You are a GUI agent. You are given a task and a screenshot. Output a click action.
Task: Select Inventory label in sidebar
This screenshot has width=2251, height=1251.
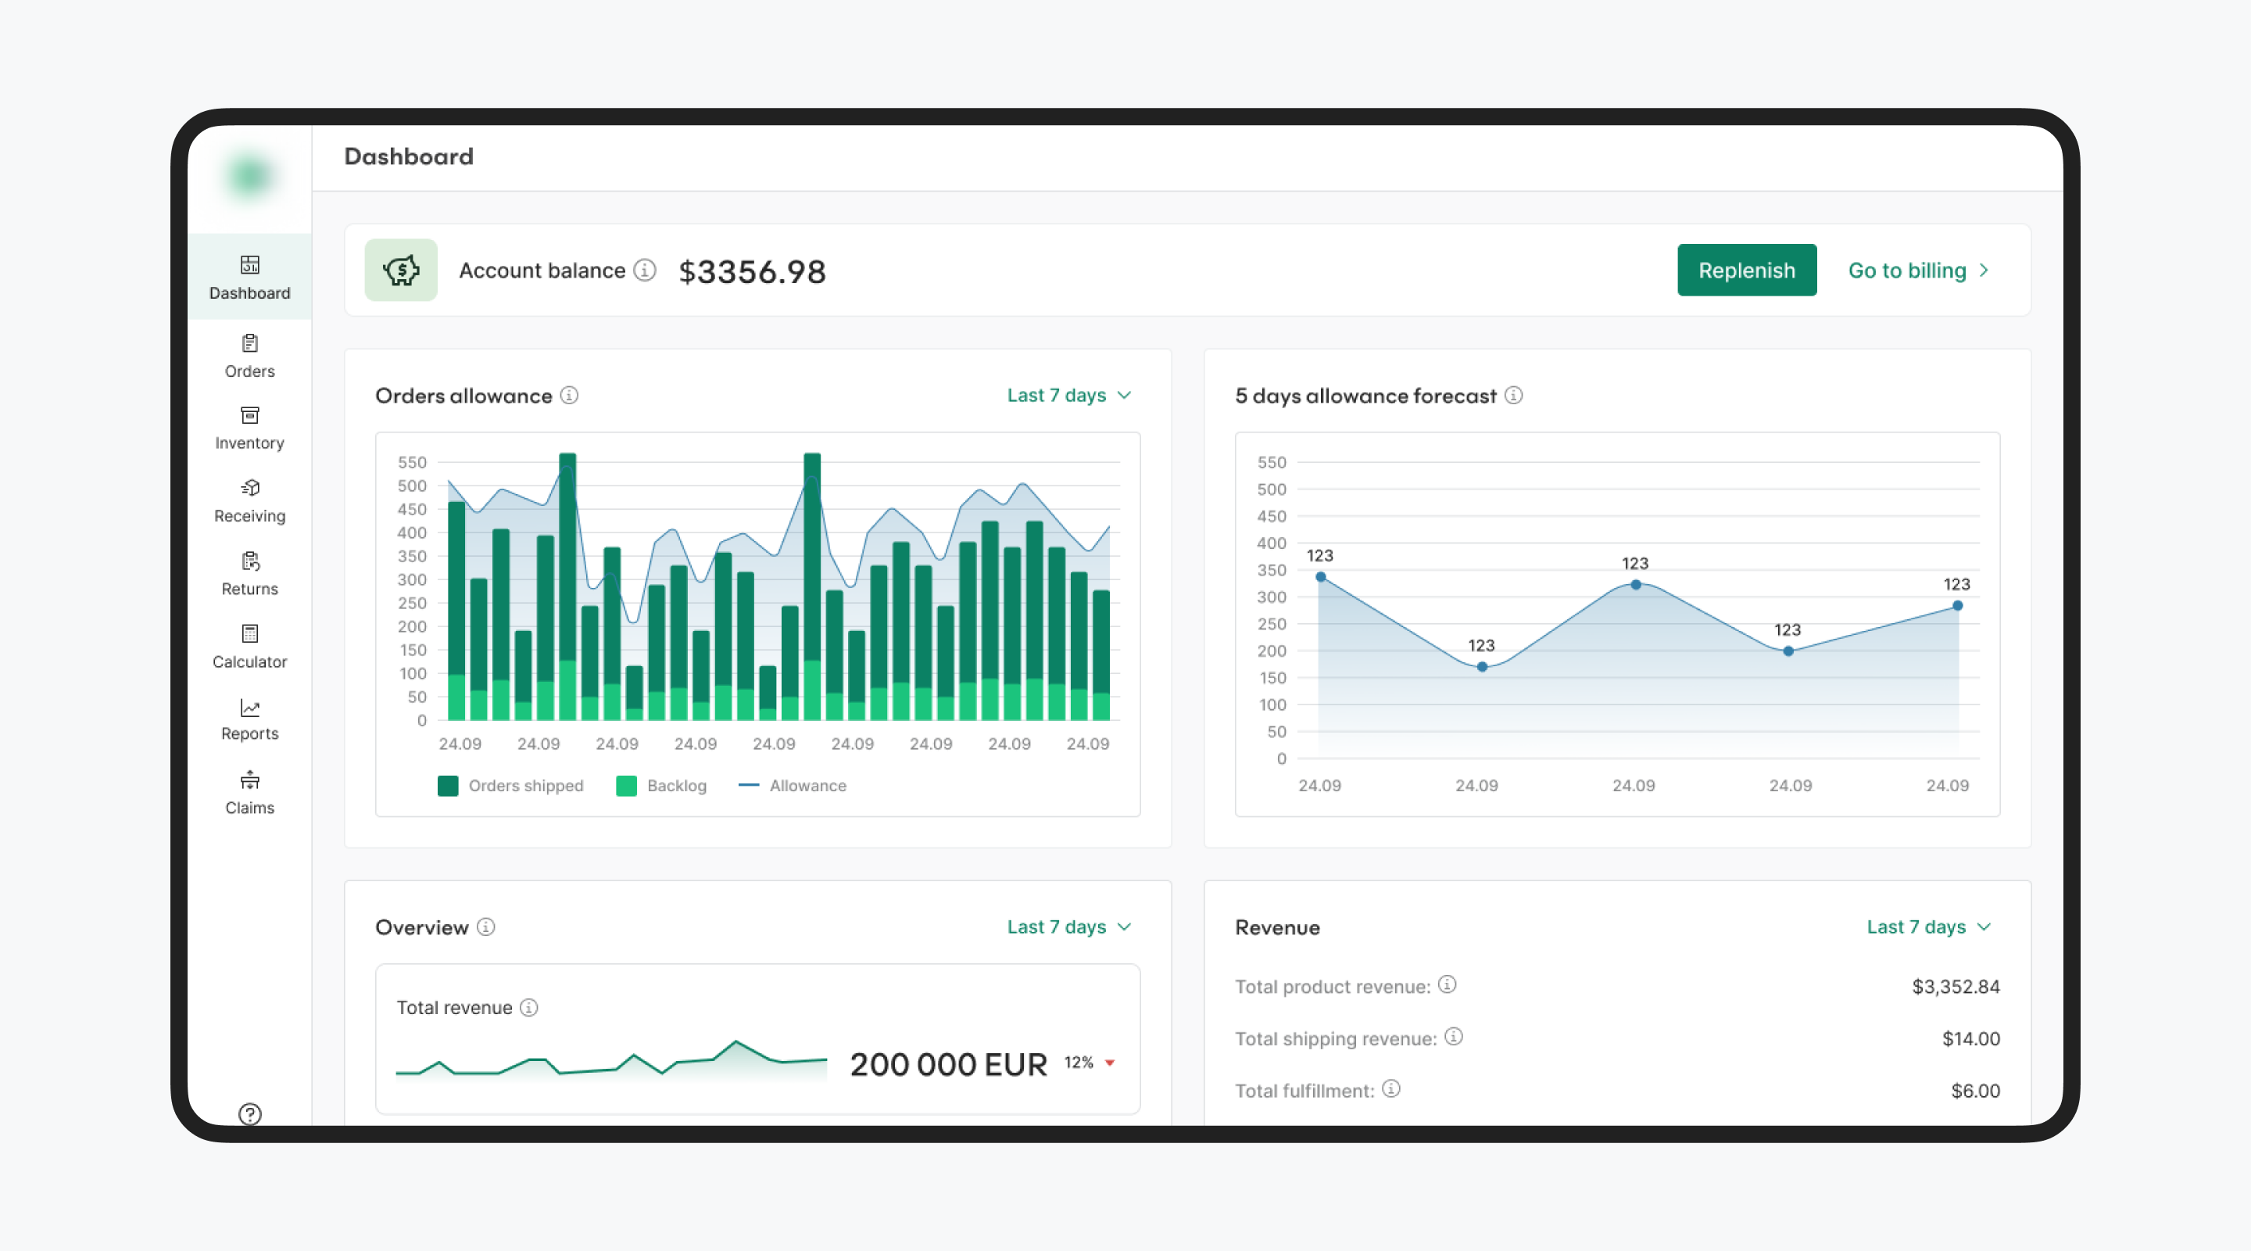point(250,443)
